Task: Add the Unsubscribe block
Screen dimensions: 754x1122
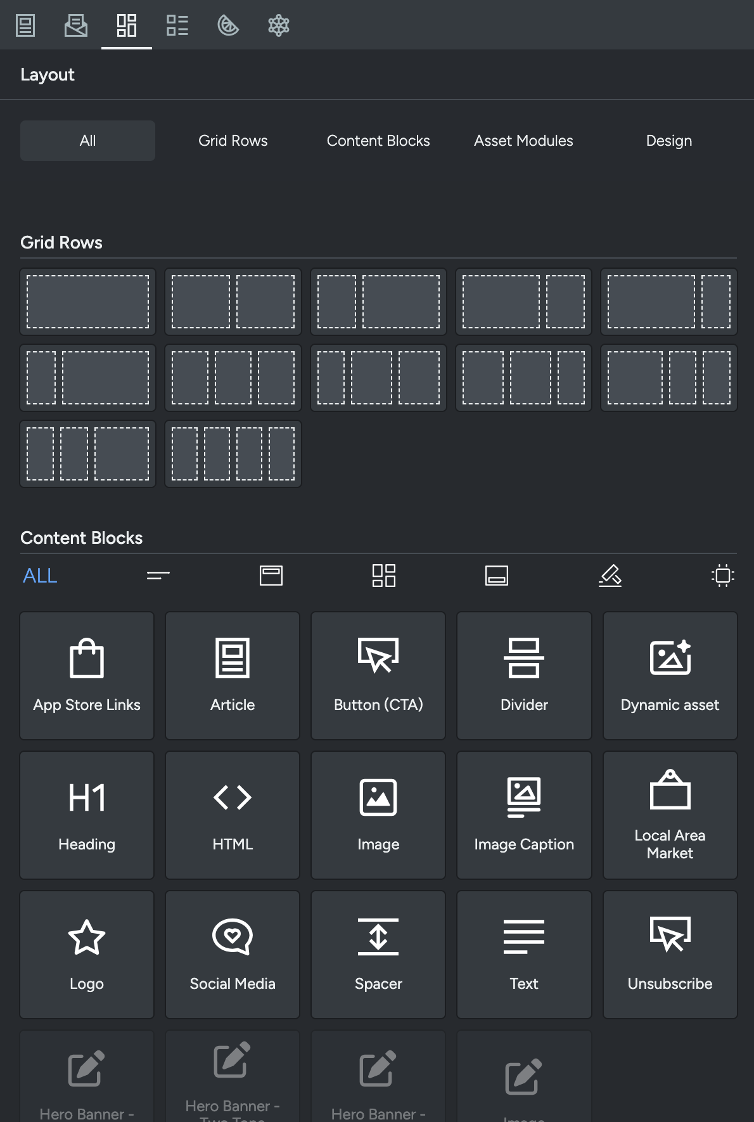Action: pyautogui.click(x=670, y=955)
